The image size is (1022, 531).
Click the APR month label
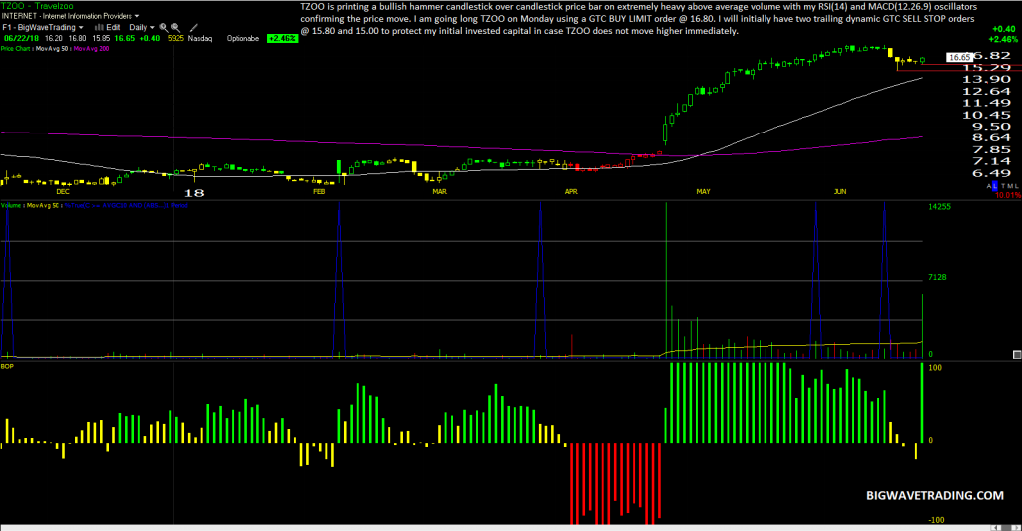[571, 192]
